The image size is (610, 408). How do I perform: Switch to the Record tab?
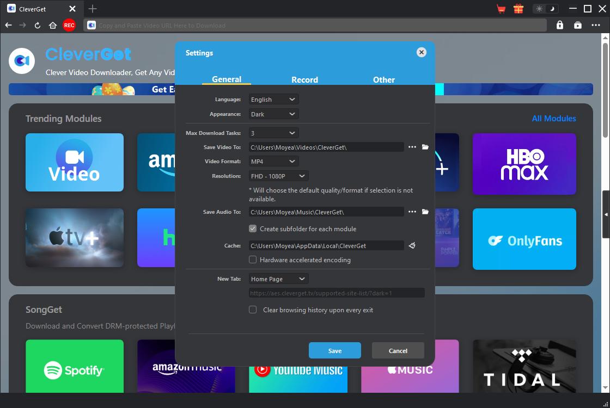(x=304, y=79)
